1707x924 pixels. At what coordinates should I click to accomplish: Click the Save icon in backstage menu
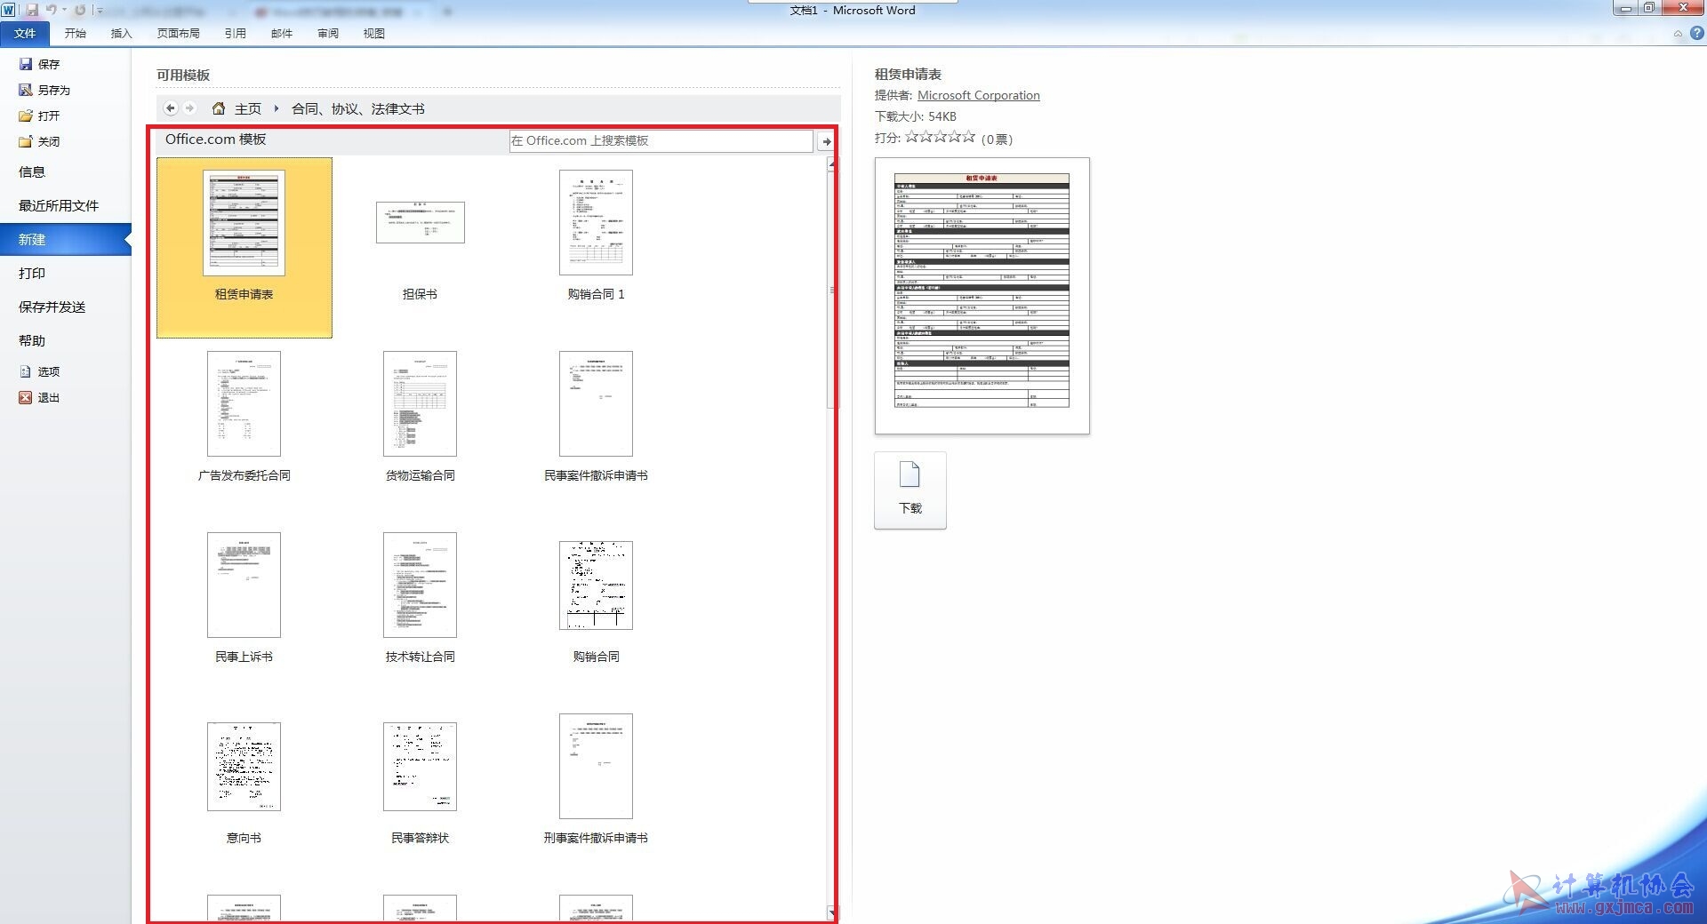coord(26,64)
